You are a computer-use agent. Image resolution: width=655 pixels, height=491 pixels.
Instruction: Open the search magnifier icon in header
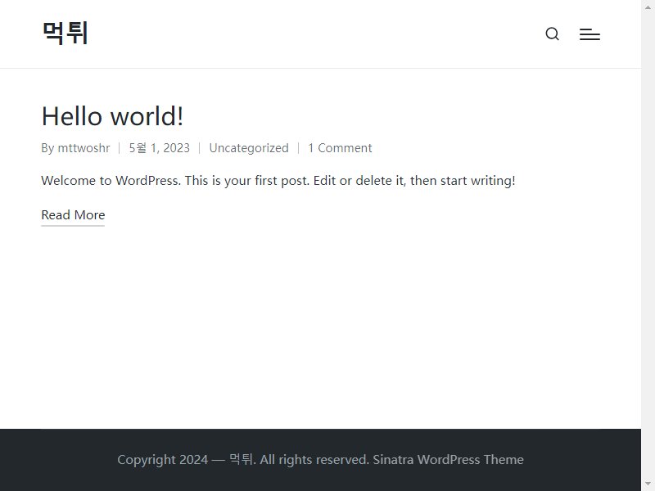(x=552, y=34)
